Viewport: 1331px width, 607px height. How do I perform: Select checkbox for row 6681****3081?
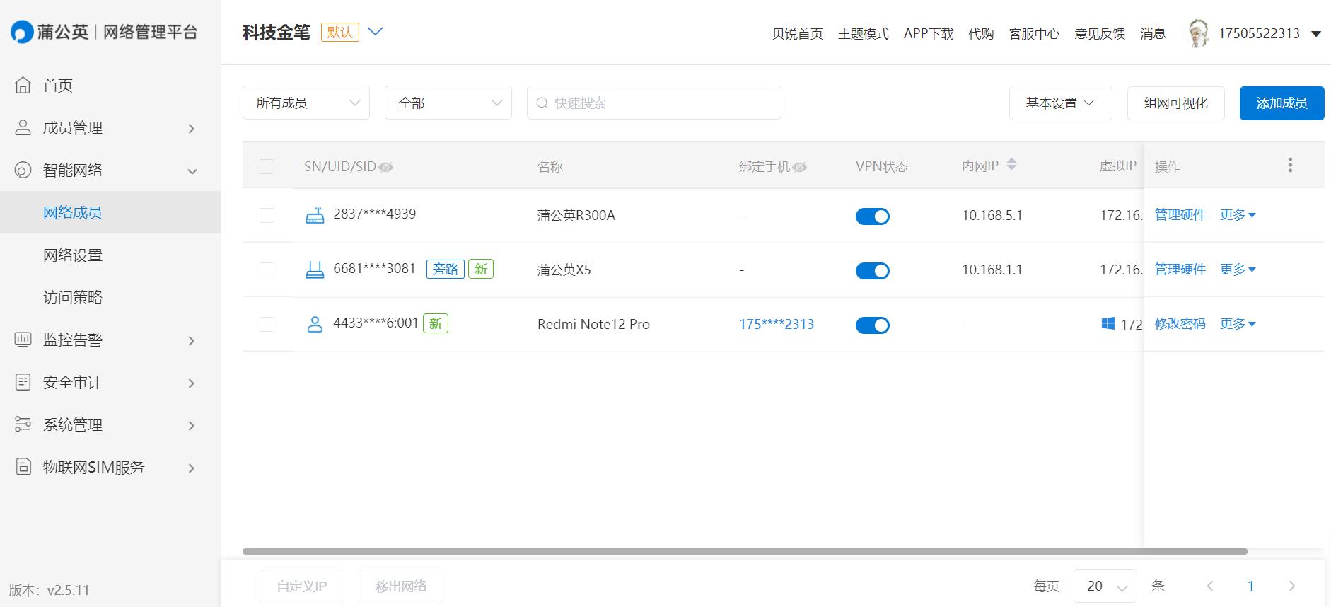(x=267, y=270)
